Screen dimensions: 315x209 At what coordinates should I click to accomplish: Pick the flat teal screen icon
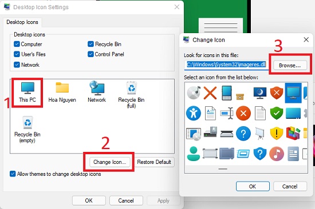293,113
